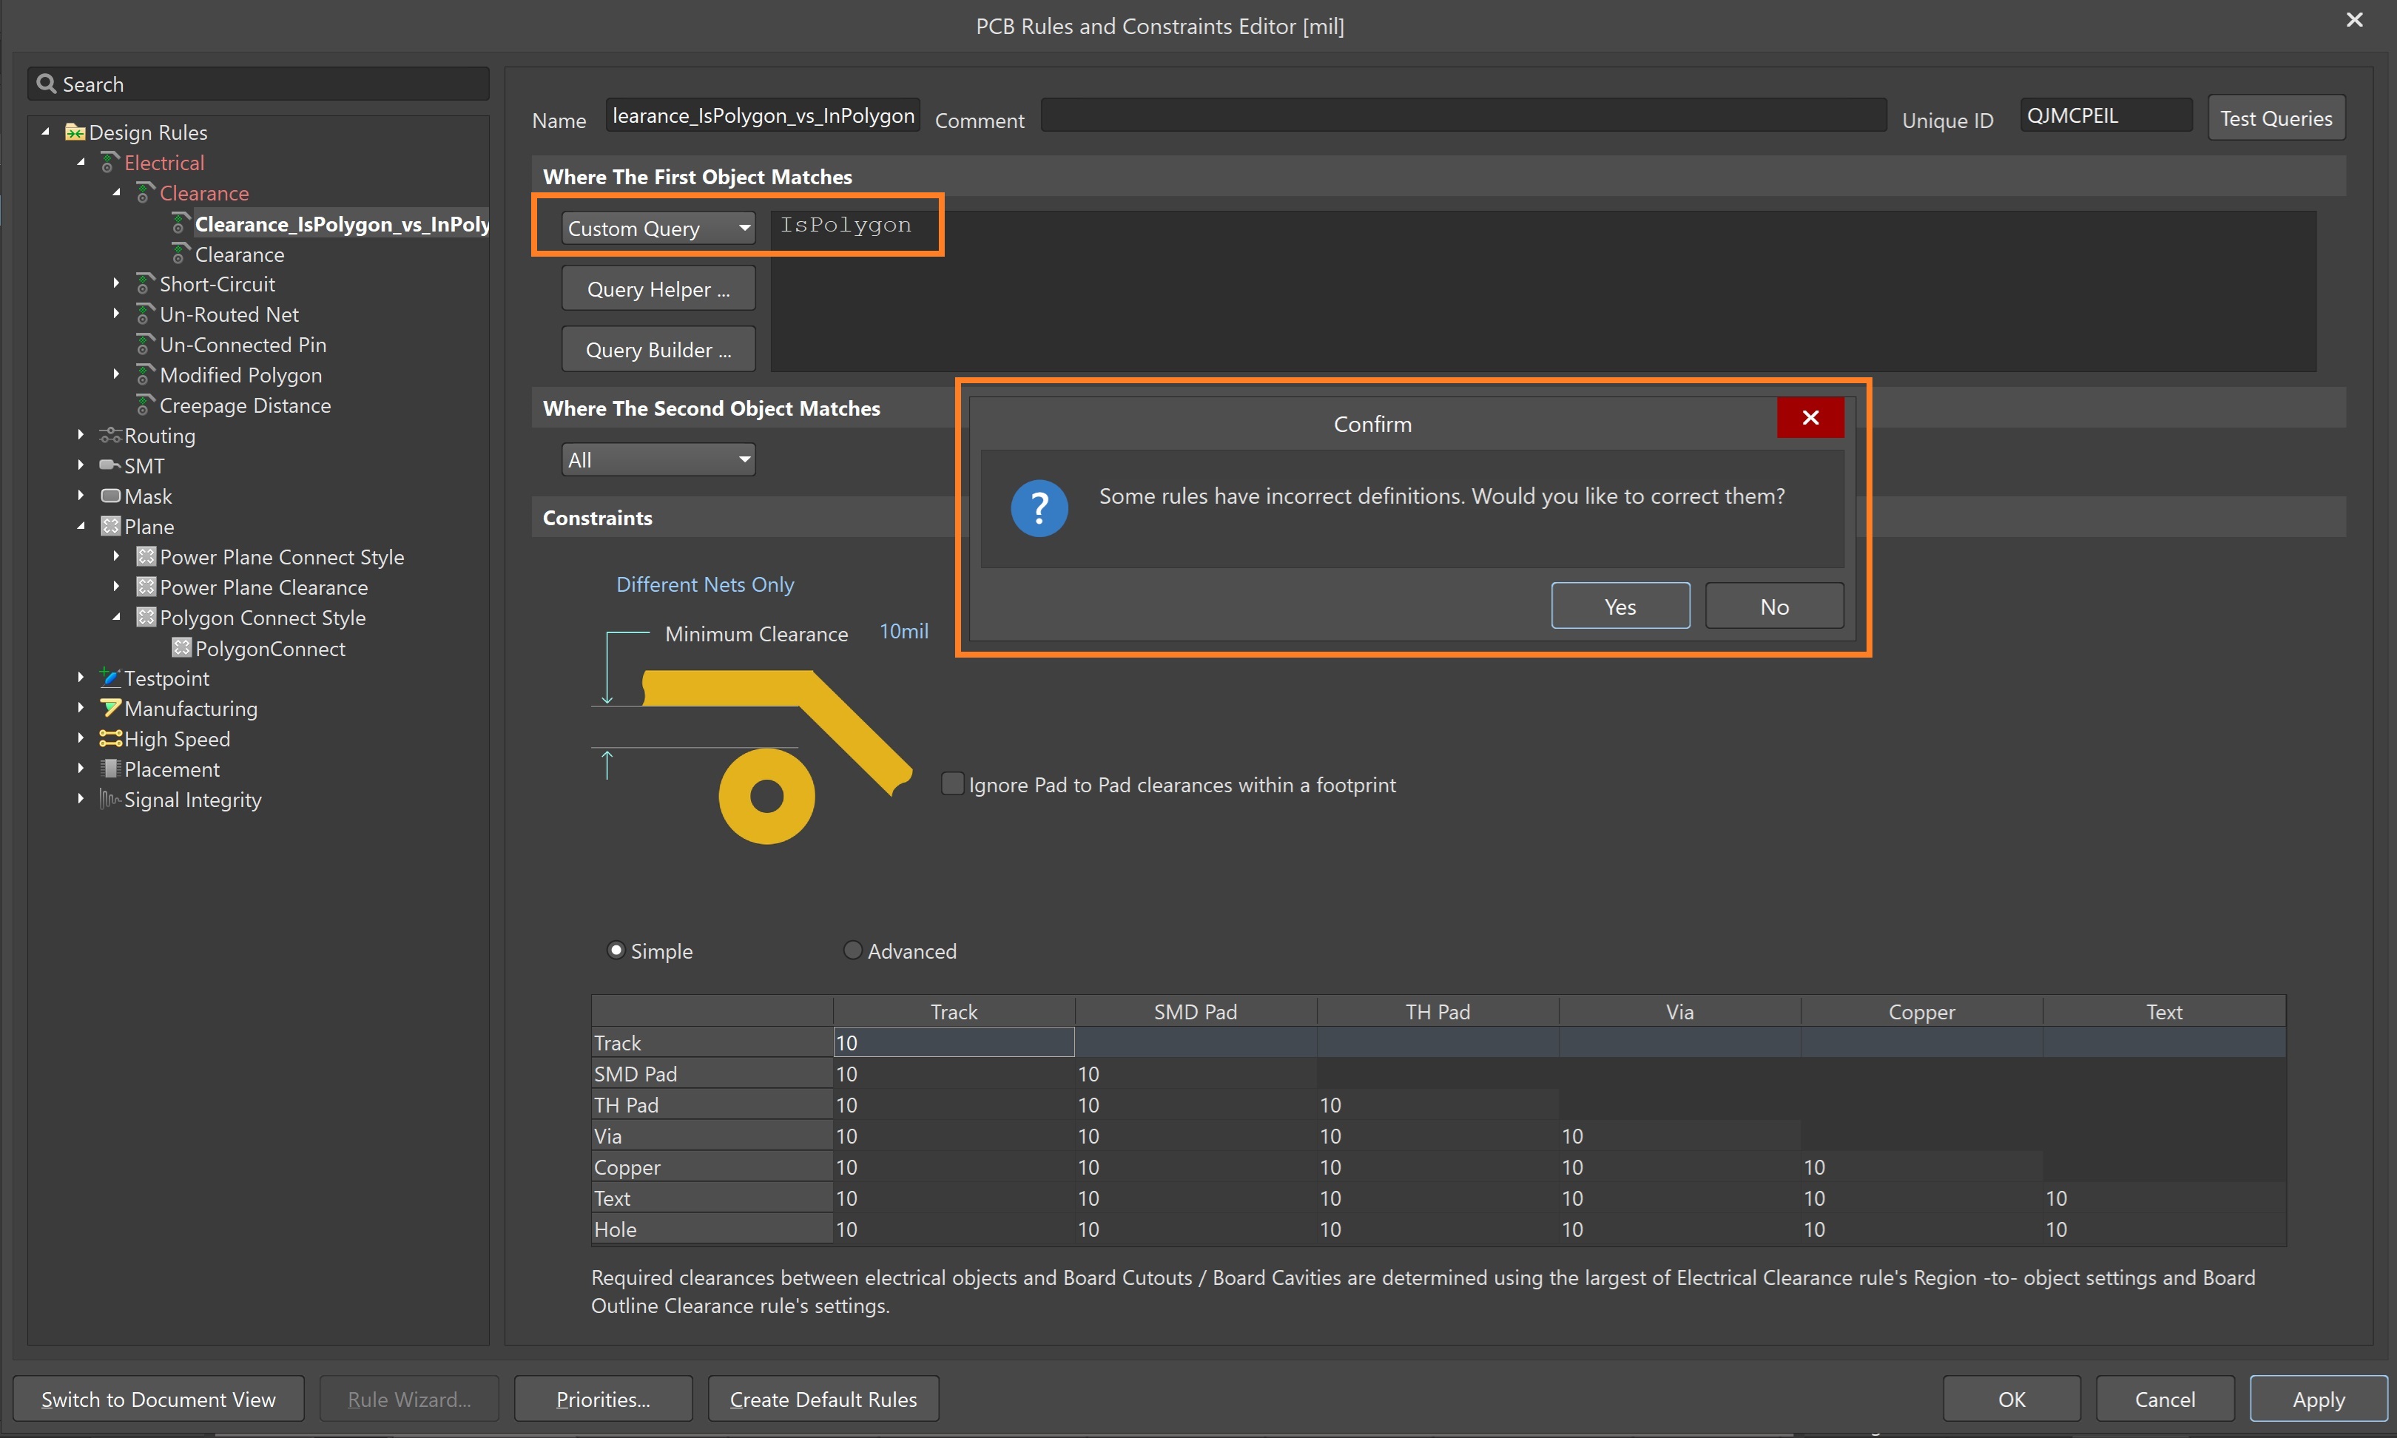Click the Manufacturing category icon
Image resolution: width=2397 pixels, height=1438 pixels.
point(110,709)
